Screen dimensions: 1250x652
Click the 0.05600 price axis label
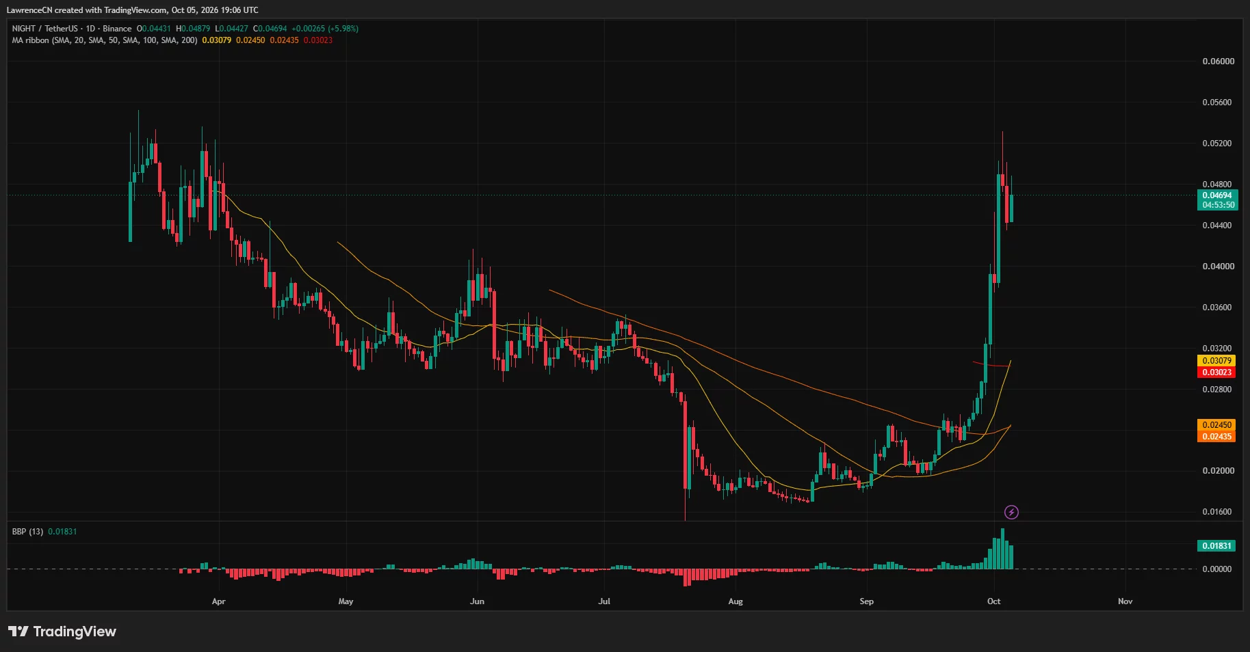1219,103
